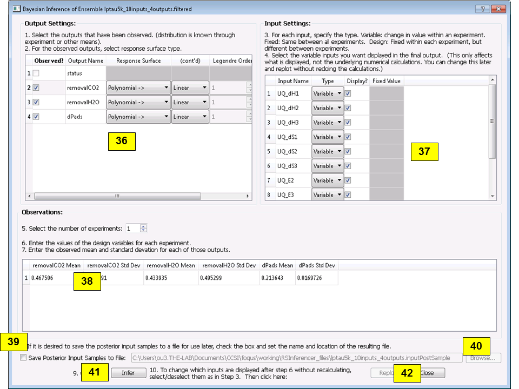This screenshot has width=519, height=389.
Task: Open the Type dropdown for UQ_E3
Action: tap(328, 194)
